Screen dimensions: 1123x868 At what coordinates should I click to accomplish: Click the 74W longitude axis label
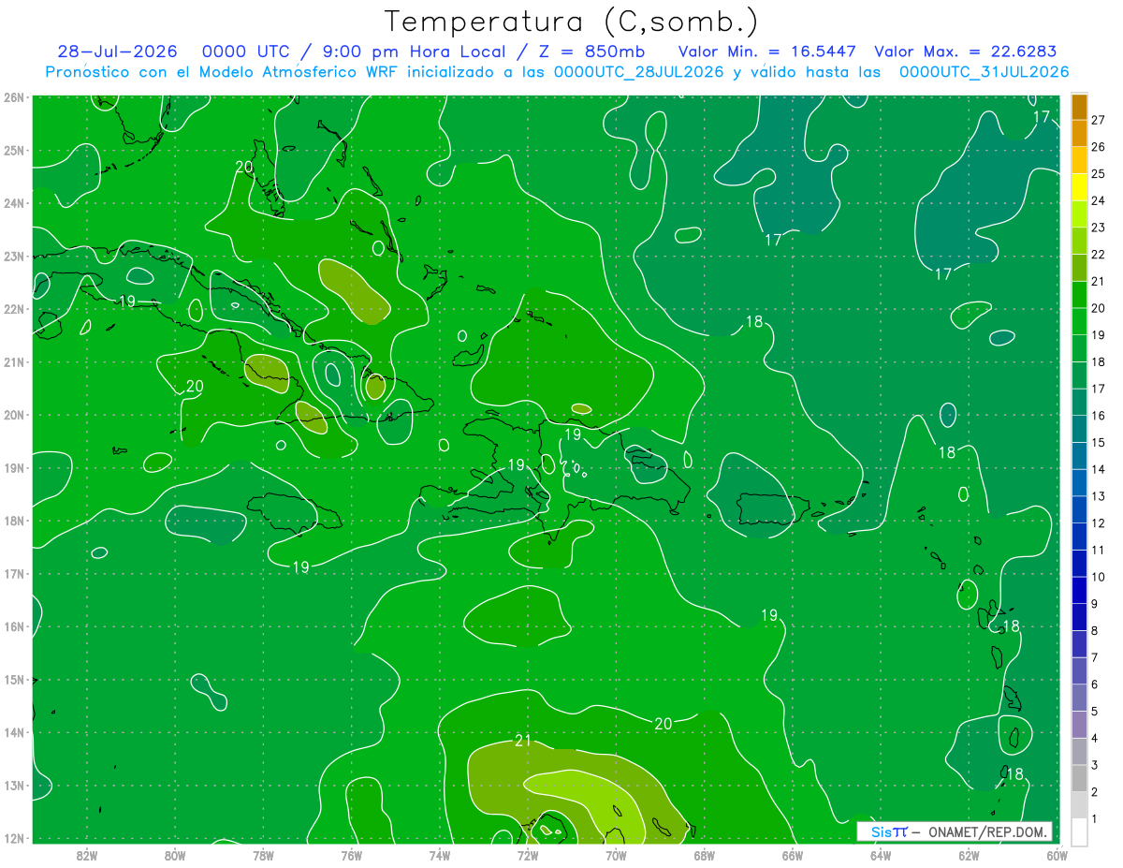439,855
